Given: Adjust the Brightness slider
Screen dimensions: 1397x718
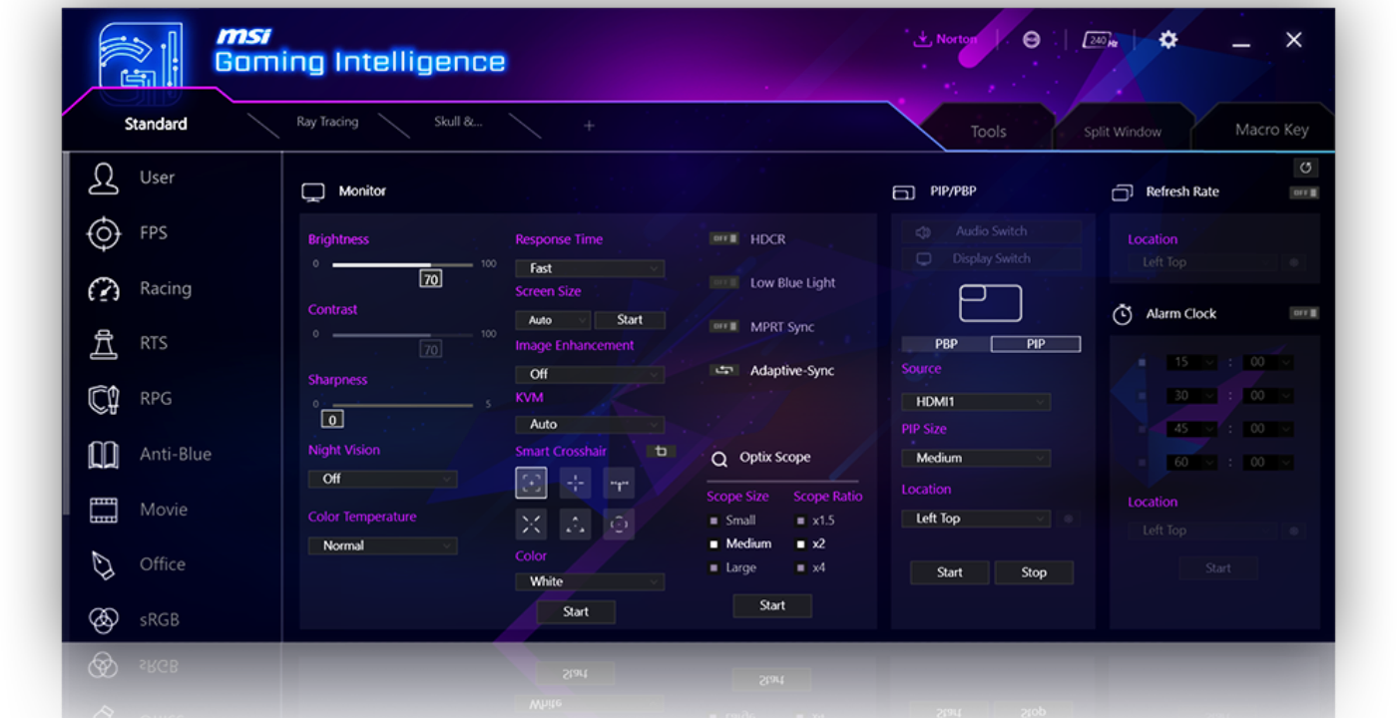Looking at the screenshot, I should (x=403, y=264).
